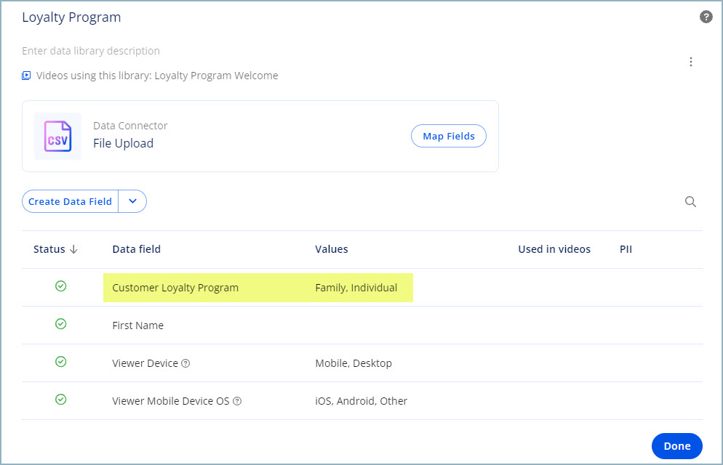Viewport: 723px width, 465px height.
Task: Expand the Create Data Field dropdown arrow
Action: point(133,201)
